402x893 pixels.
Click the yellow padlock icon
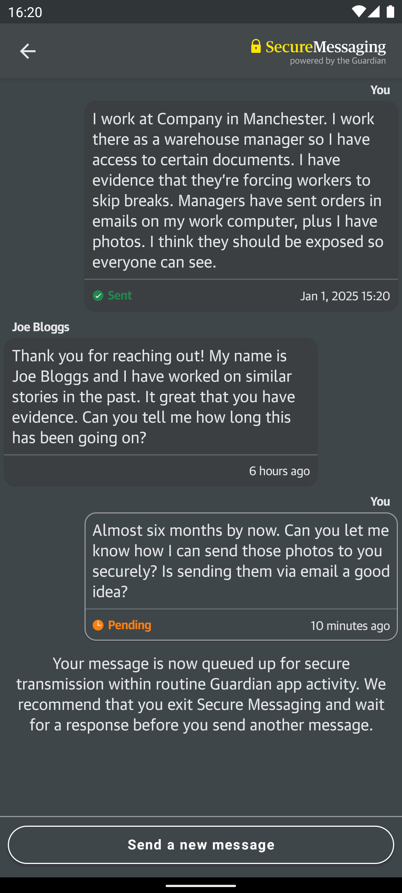256,46
